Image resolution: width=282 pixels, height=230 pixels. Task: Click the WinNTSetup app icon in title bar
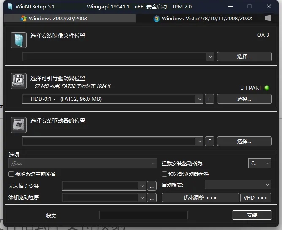click(10, 7)
